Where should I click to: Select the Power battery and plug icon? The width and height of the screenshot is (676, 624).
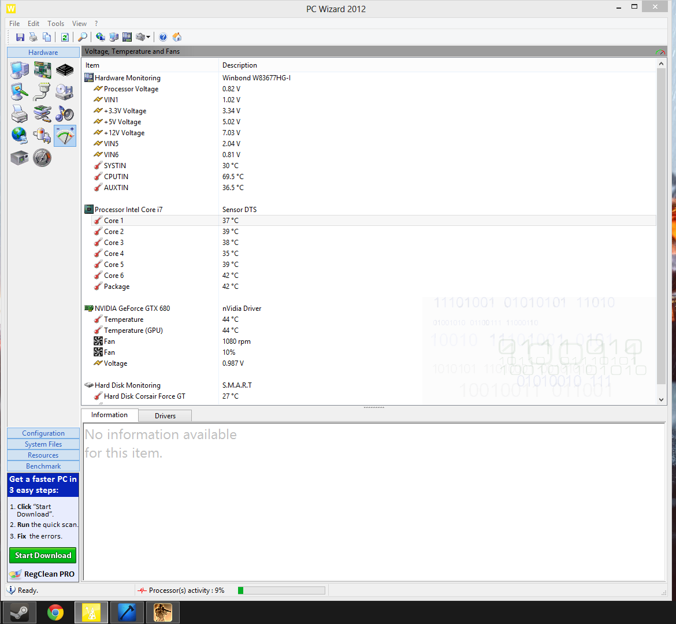click(x=42, y=136)
